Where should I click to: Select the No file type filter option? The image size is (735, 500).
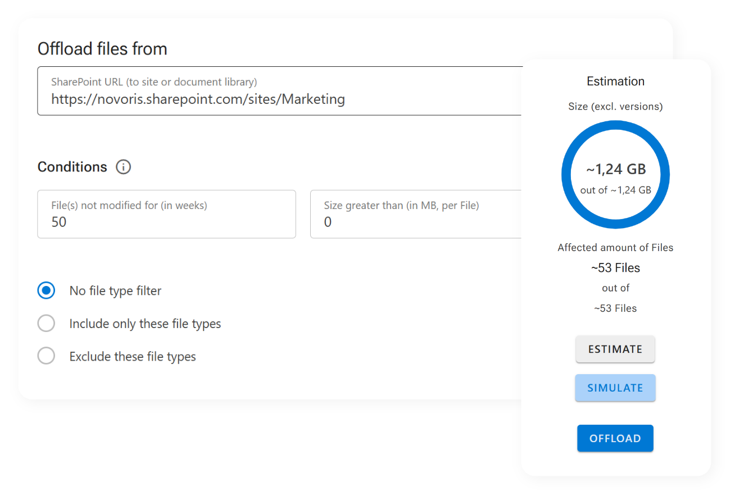46,290
